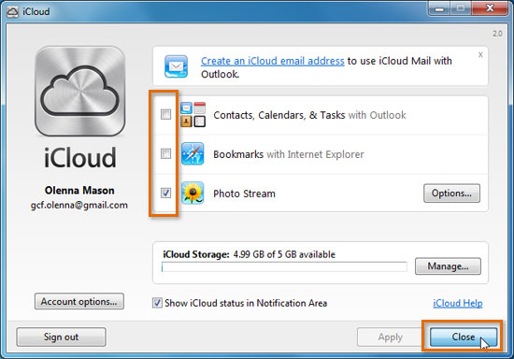This screenshot has height=359, width=514.
Task: Open the iCloud Help link
Action: (458, 303)
